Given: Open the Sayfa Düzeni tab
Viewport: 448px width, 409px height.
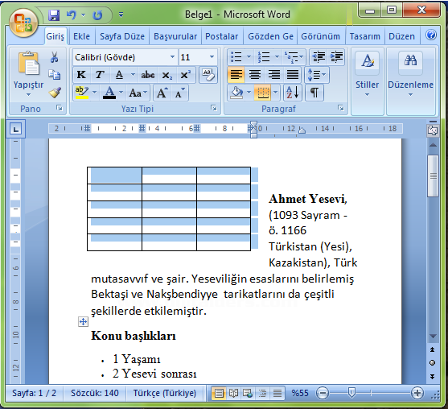Looking at the screenshot, I should tap(122, 36).
